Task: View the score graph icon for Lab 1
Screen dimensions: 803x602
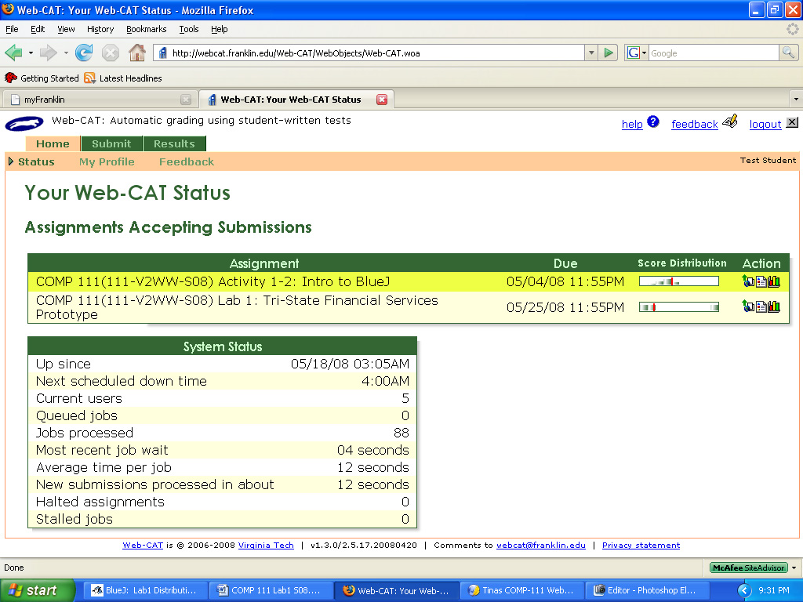Action: pyautogui.click(x=774, y=306)
